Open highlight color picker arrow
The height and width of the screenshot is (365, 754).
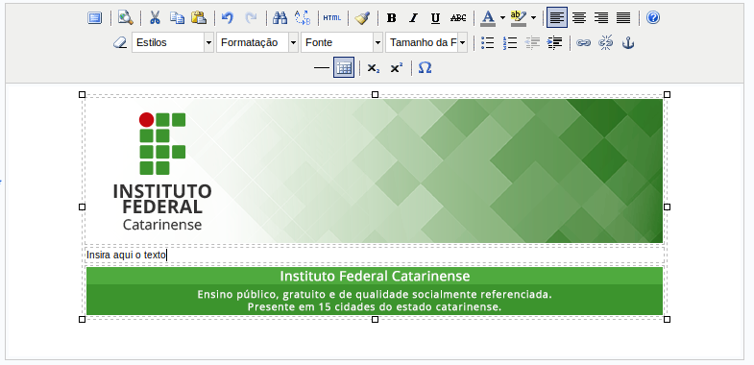pyautogui.click(x=534, y=18)
